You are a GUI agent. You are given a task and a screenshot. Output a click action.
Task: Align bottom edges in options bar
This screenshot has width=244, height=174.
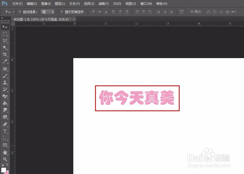(x=106, y=12)
